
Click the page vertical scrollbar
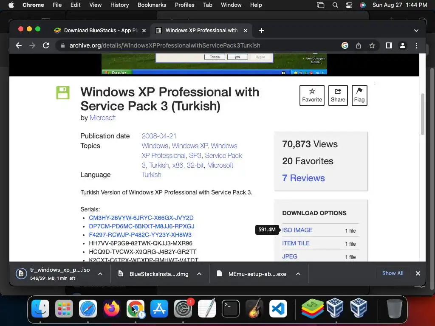pyautogui.click(x=423, y=114)
